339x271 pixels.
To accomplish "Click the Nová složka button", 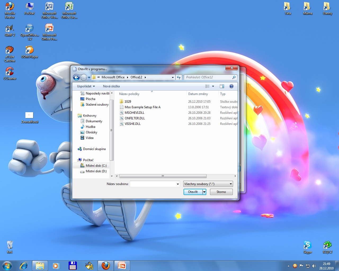I will tap(111, 86).
